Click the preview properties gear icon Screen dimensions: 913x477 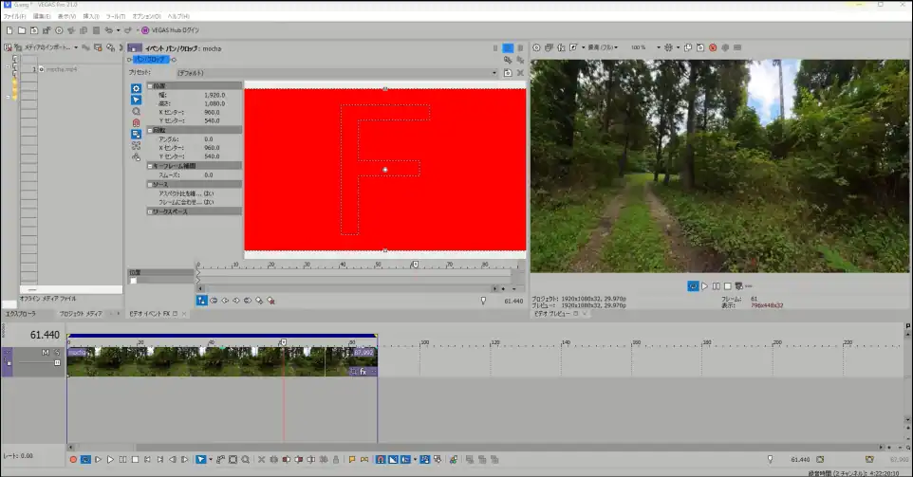536,47
